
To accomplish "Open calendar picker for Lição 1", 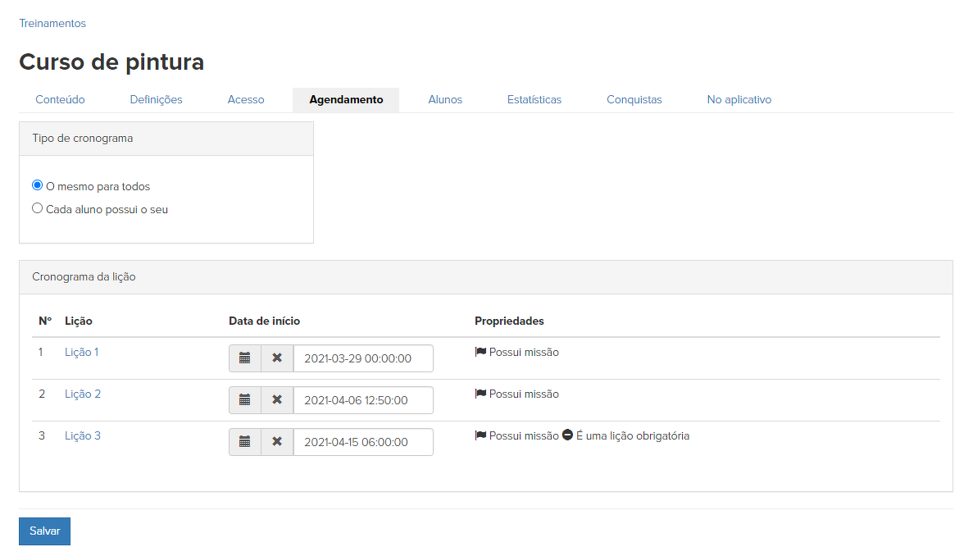I will (244, 358).
